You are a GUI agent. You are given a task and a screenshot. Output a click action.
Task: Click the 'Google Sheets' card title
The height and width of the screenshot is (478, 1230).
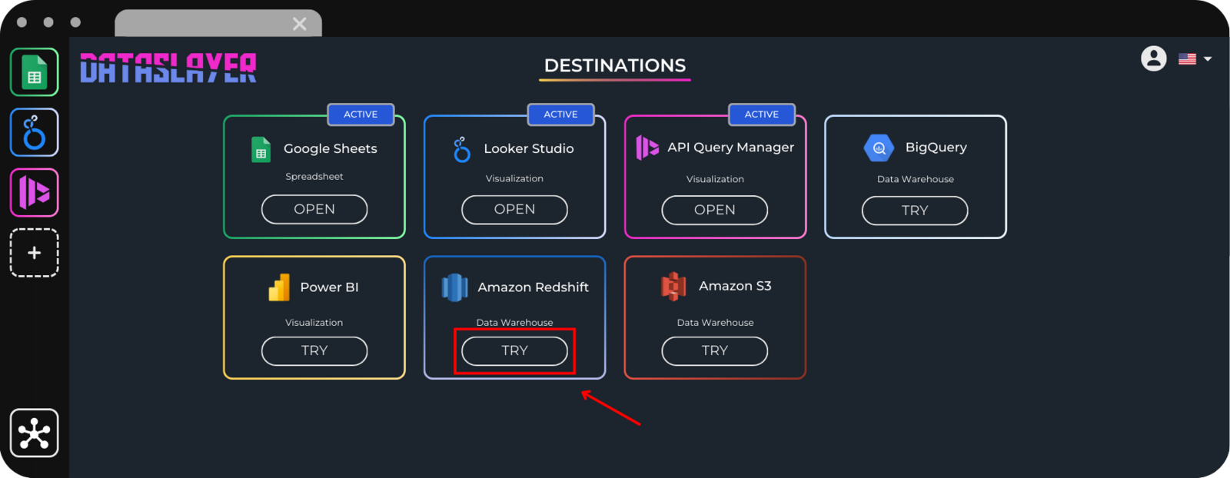[x=331, y=149]
